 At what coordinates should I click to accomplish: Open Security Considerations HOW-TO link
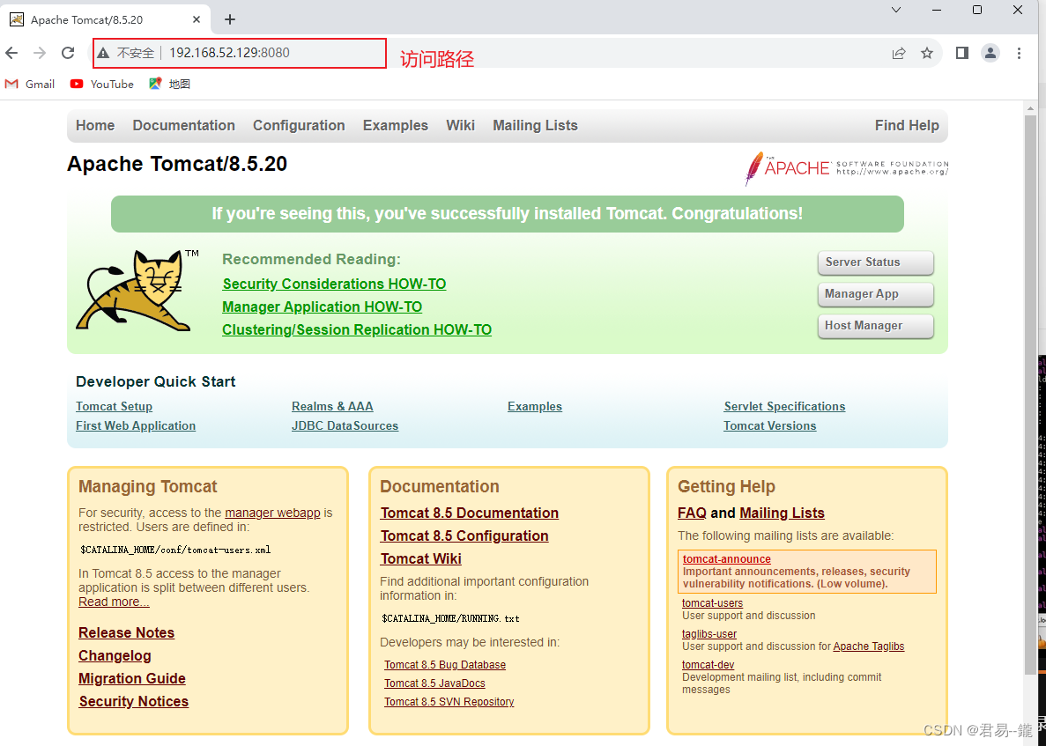point(334,284)
